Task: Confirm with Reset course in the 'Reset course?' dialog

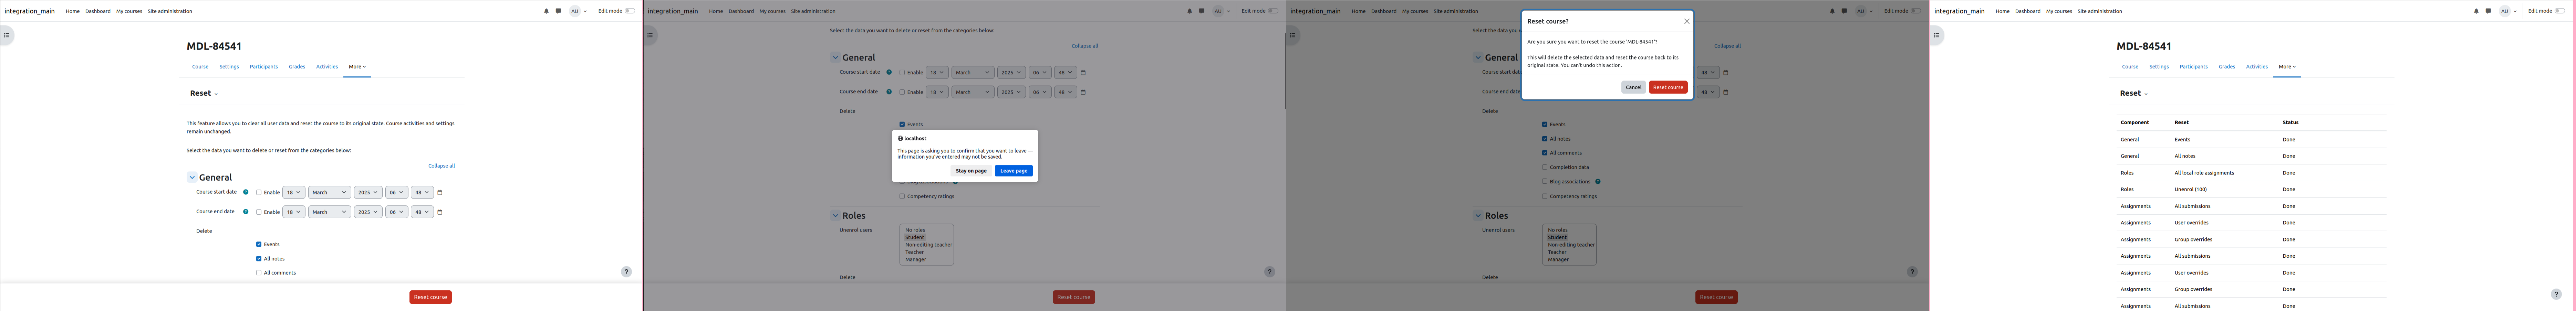Action: coord(1668,87)
